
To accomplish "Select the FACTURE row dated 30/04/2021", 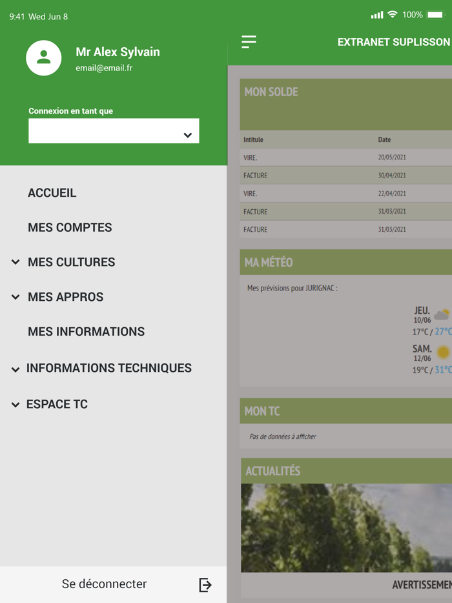I will [x=346, y=176].
